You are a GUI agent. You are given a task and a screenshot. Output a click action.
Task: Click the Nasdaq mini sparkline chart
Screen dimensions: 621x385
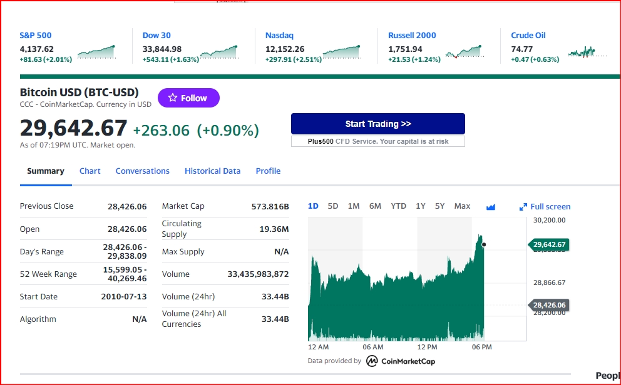pos(342,51)
